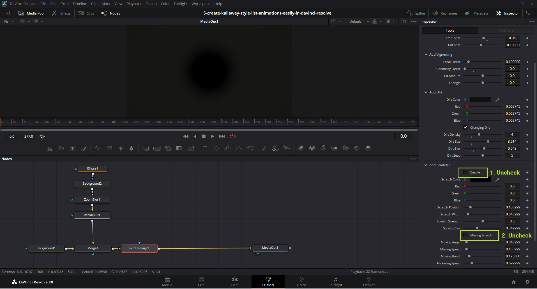Toggle the Moving Scratch checkbox
Image resolution: width=537 pixels, height=289 pixels.
(x=465, y=235)
